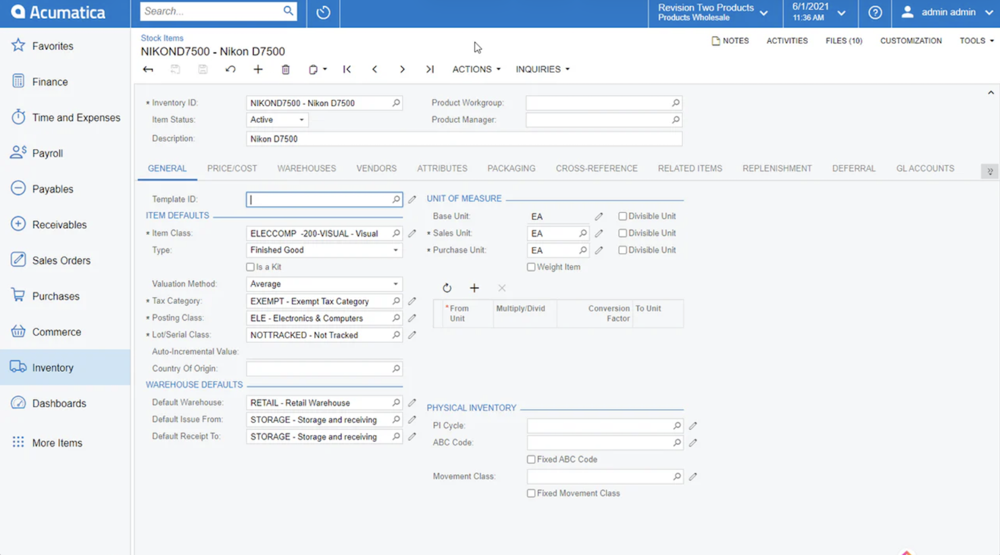Screen dimensions: 1000x555
Task: Enable Fixed ABC Code
Action: coord(531,459)
